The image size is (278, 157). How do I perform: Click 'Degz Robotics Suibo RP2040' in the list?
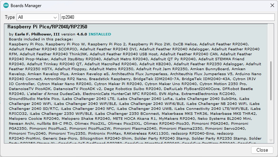click(x=132, y=89)
